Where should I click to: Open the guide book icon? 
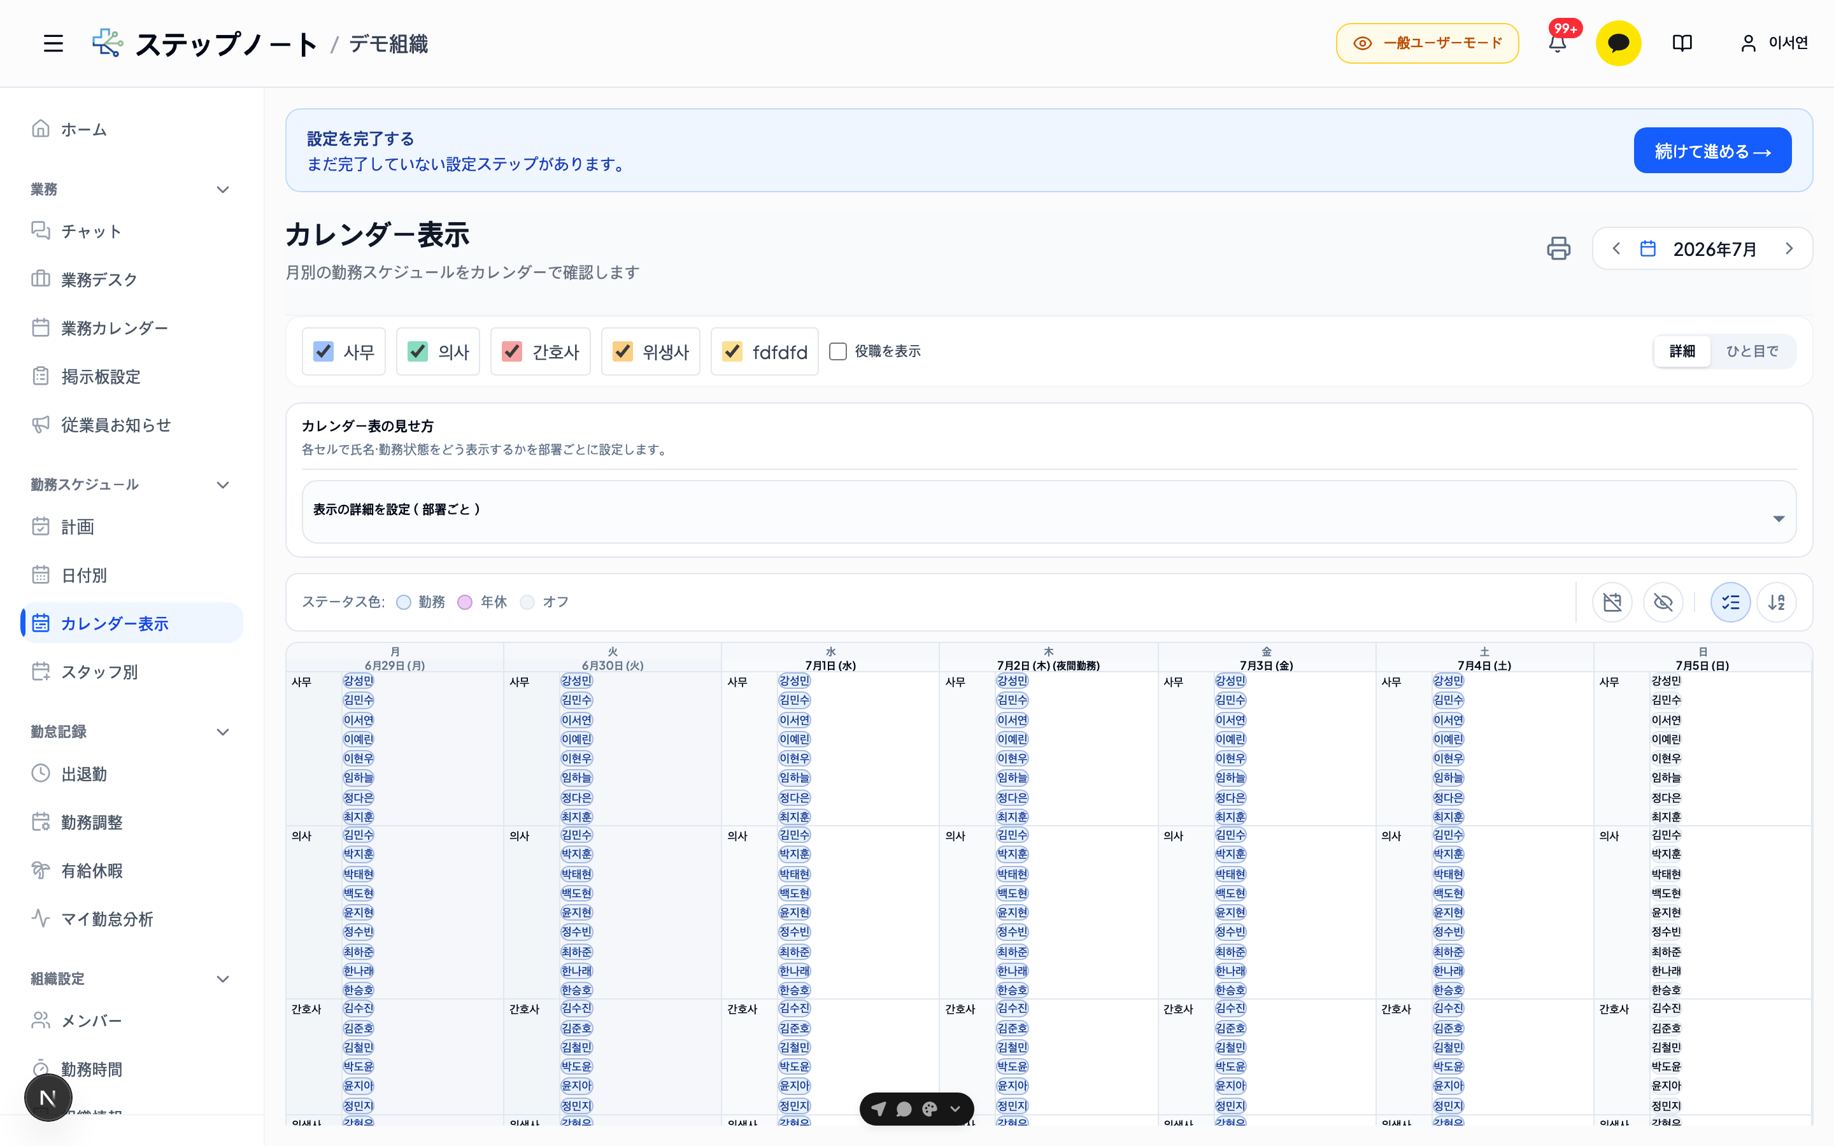coord(1682,43)
